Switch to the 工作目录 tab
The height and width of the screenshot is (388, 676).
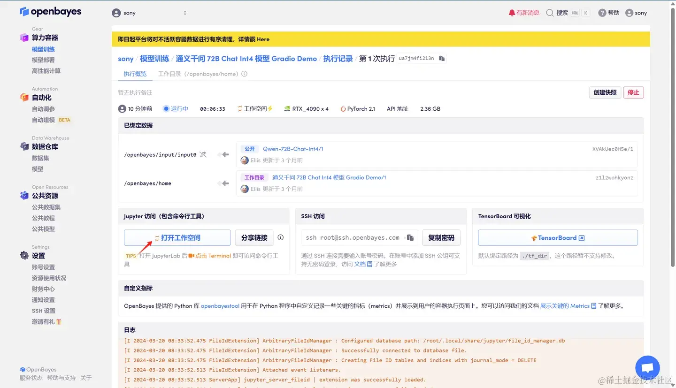[x=199, y=74]
